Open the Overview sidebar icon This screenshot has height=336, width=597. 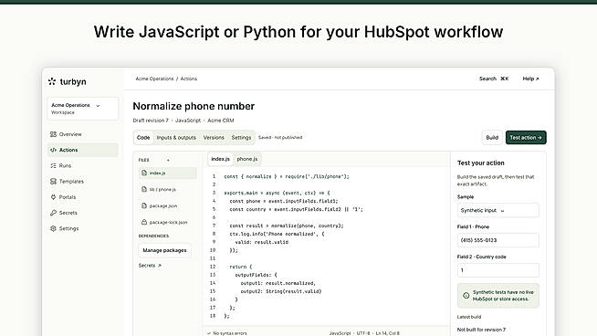coord(53,134)
